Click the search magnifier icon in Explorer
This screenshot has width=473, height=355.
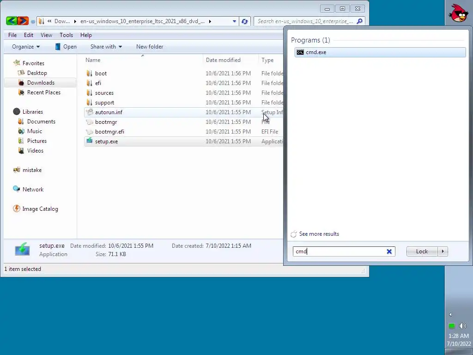[359, 21]
